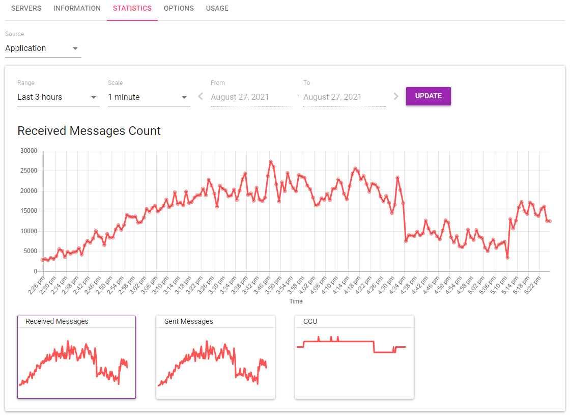The image size is (570, 416).
Task: Switch to the Servers tab
Action: pyautogui.click(x=26, y=8)
